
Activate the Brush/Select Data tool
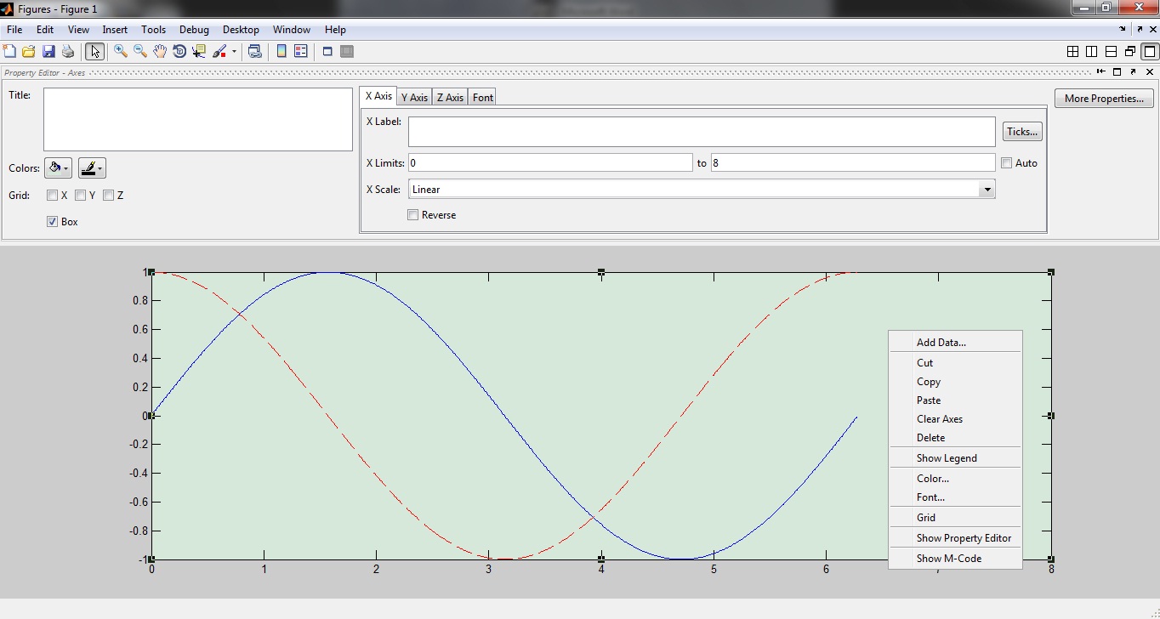coord(219,51)
